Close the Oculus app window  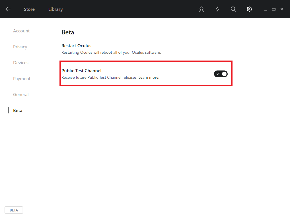282,9
